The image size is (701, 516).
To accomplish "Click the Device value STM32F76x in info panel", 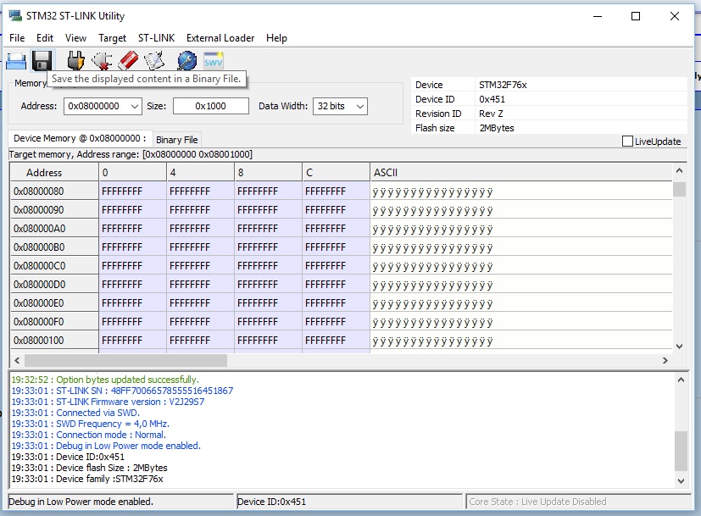I will coord(503,85).
